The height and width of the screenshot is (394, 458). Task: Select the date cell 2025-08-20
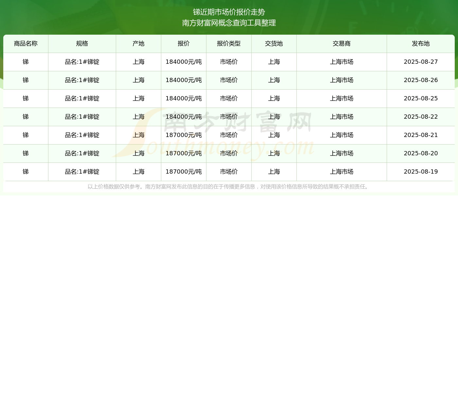click(x=421, y=153)
